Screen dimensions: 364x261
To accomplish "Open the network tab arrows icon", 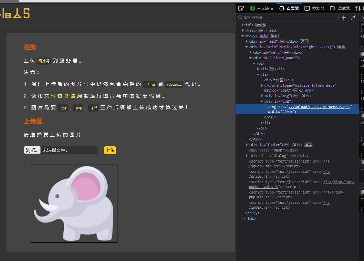I will coord(358,8).
